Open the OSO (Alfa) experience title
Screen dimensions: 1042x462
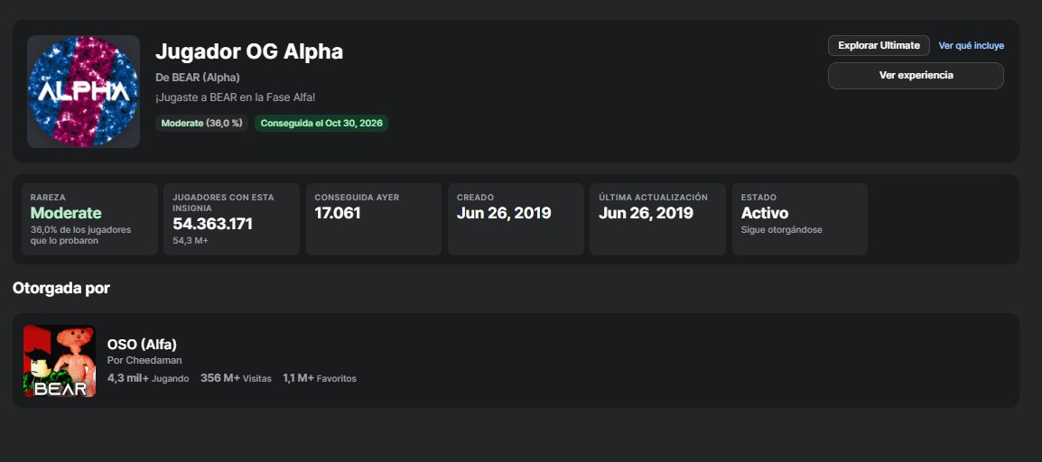142,345
